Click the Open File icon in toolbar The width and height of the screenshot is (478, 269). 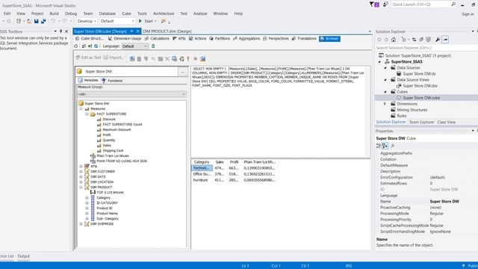[29, 21]
